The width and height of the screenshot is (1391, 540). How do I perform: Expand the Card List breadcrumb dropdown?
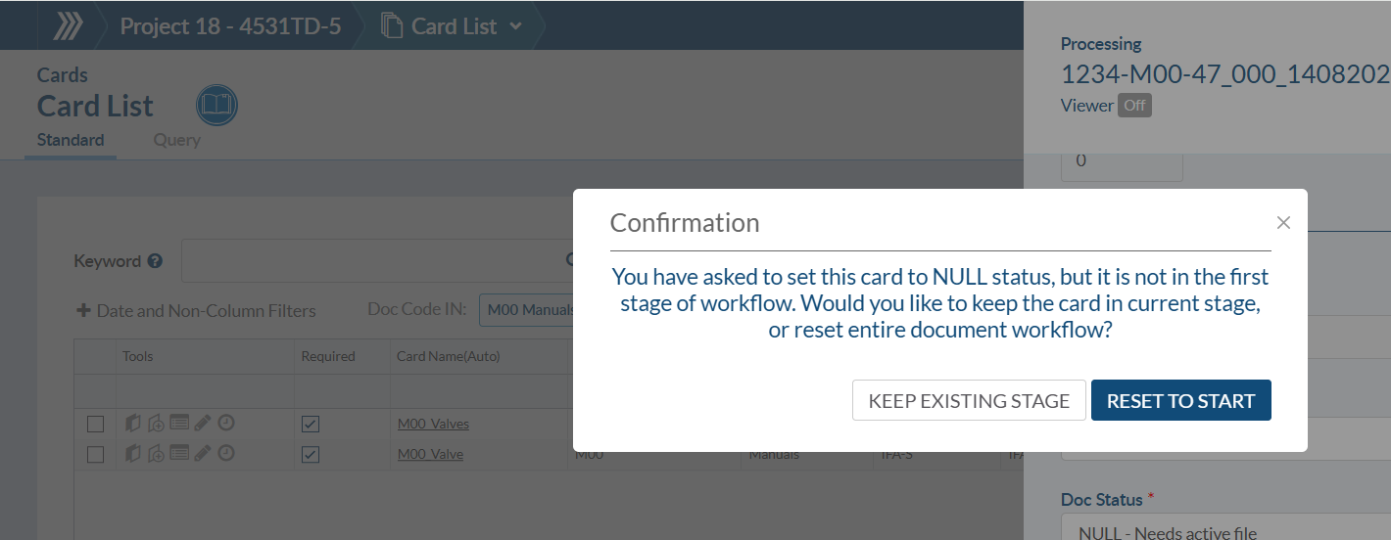tap(515, 26)
